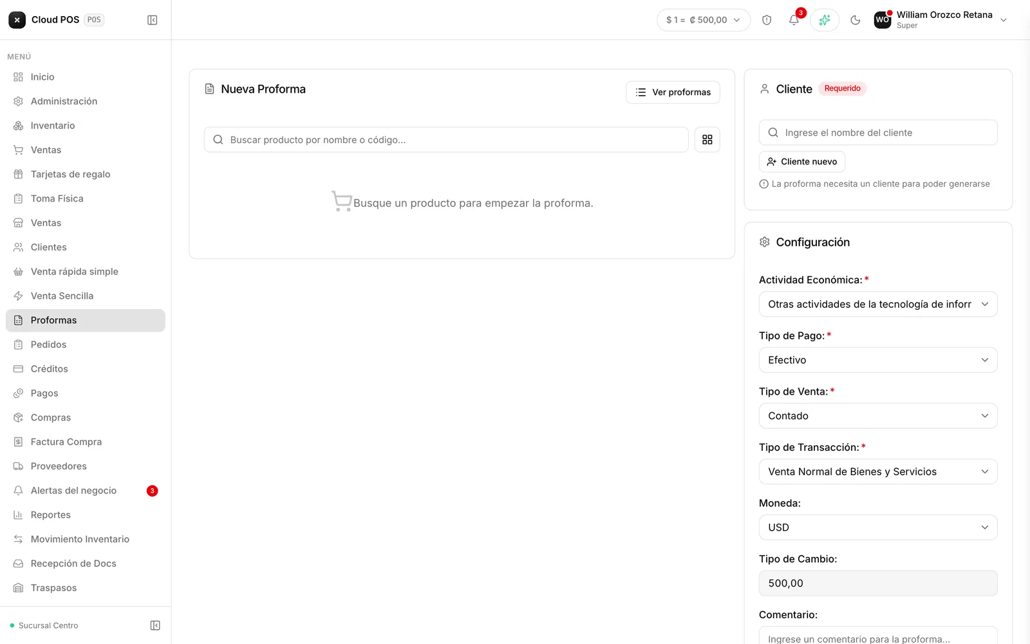Open Pedidos in the sidebar
1030x644 pixels.
tap(86, 345)
